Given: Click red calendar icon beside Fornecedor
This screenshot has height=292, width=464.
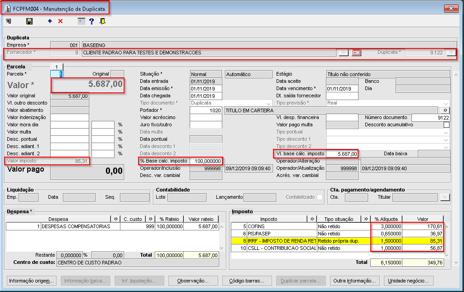Looking at the screenshot, I should pyautogui.click(x=356, y=53).
